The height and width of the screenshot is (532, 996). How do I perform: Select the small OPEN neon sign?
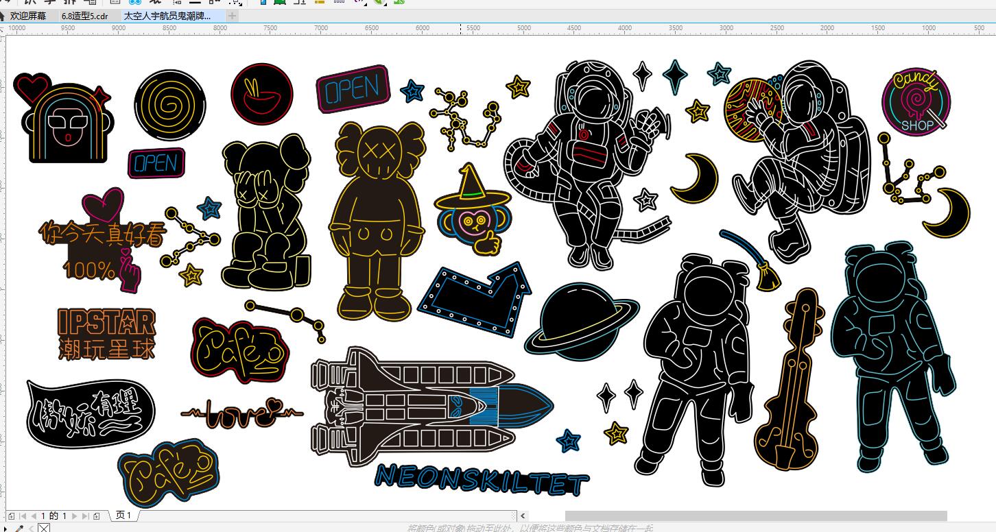pyautogui.click(x=156, y=163)
